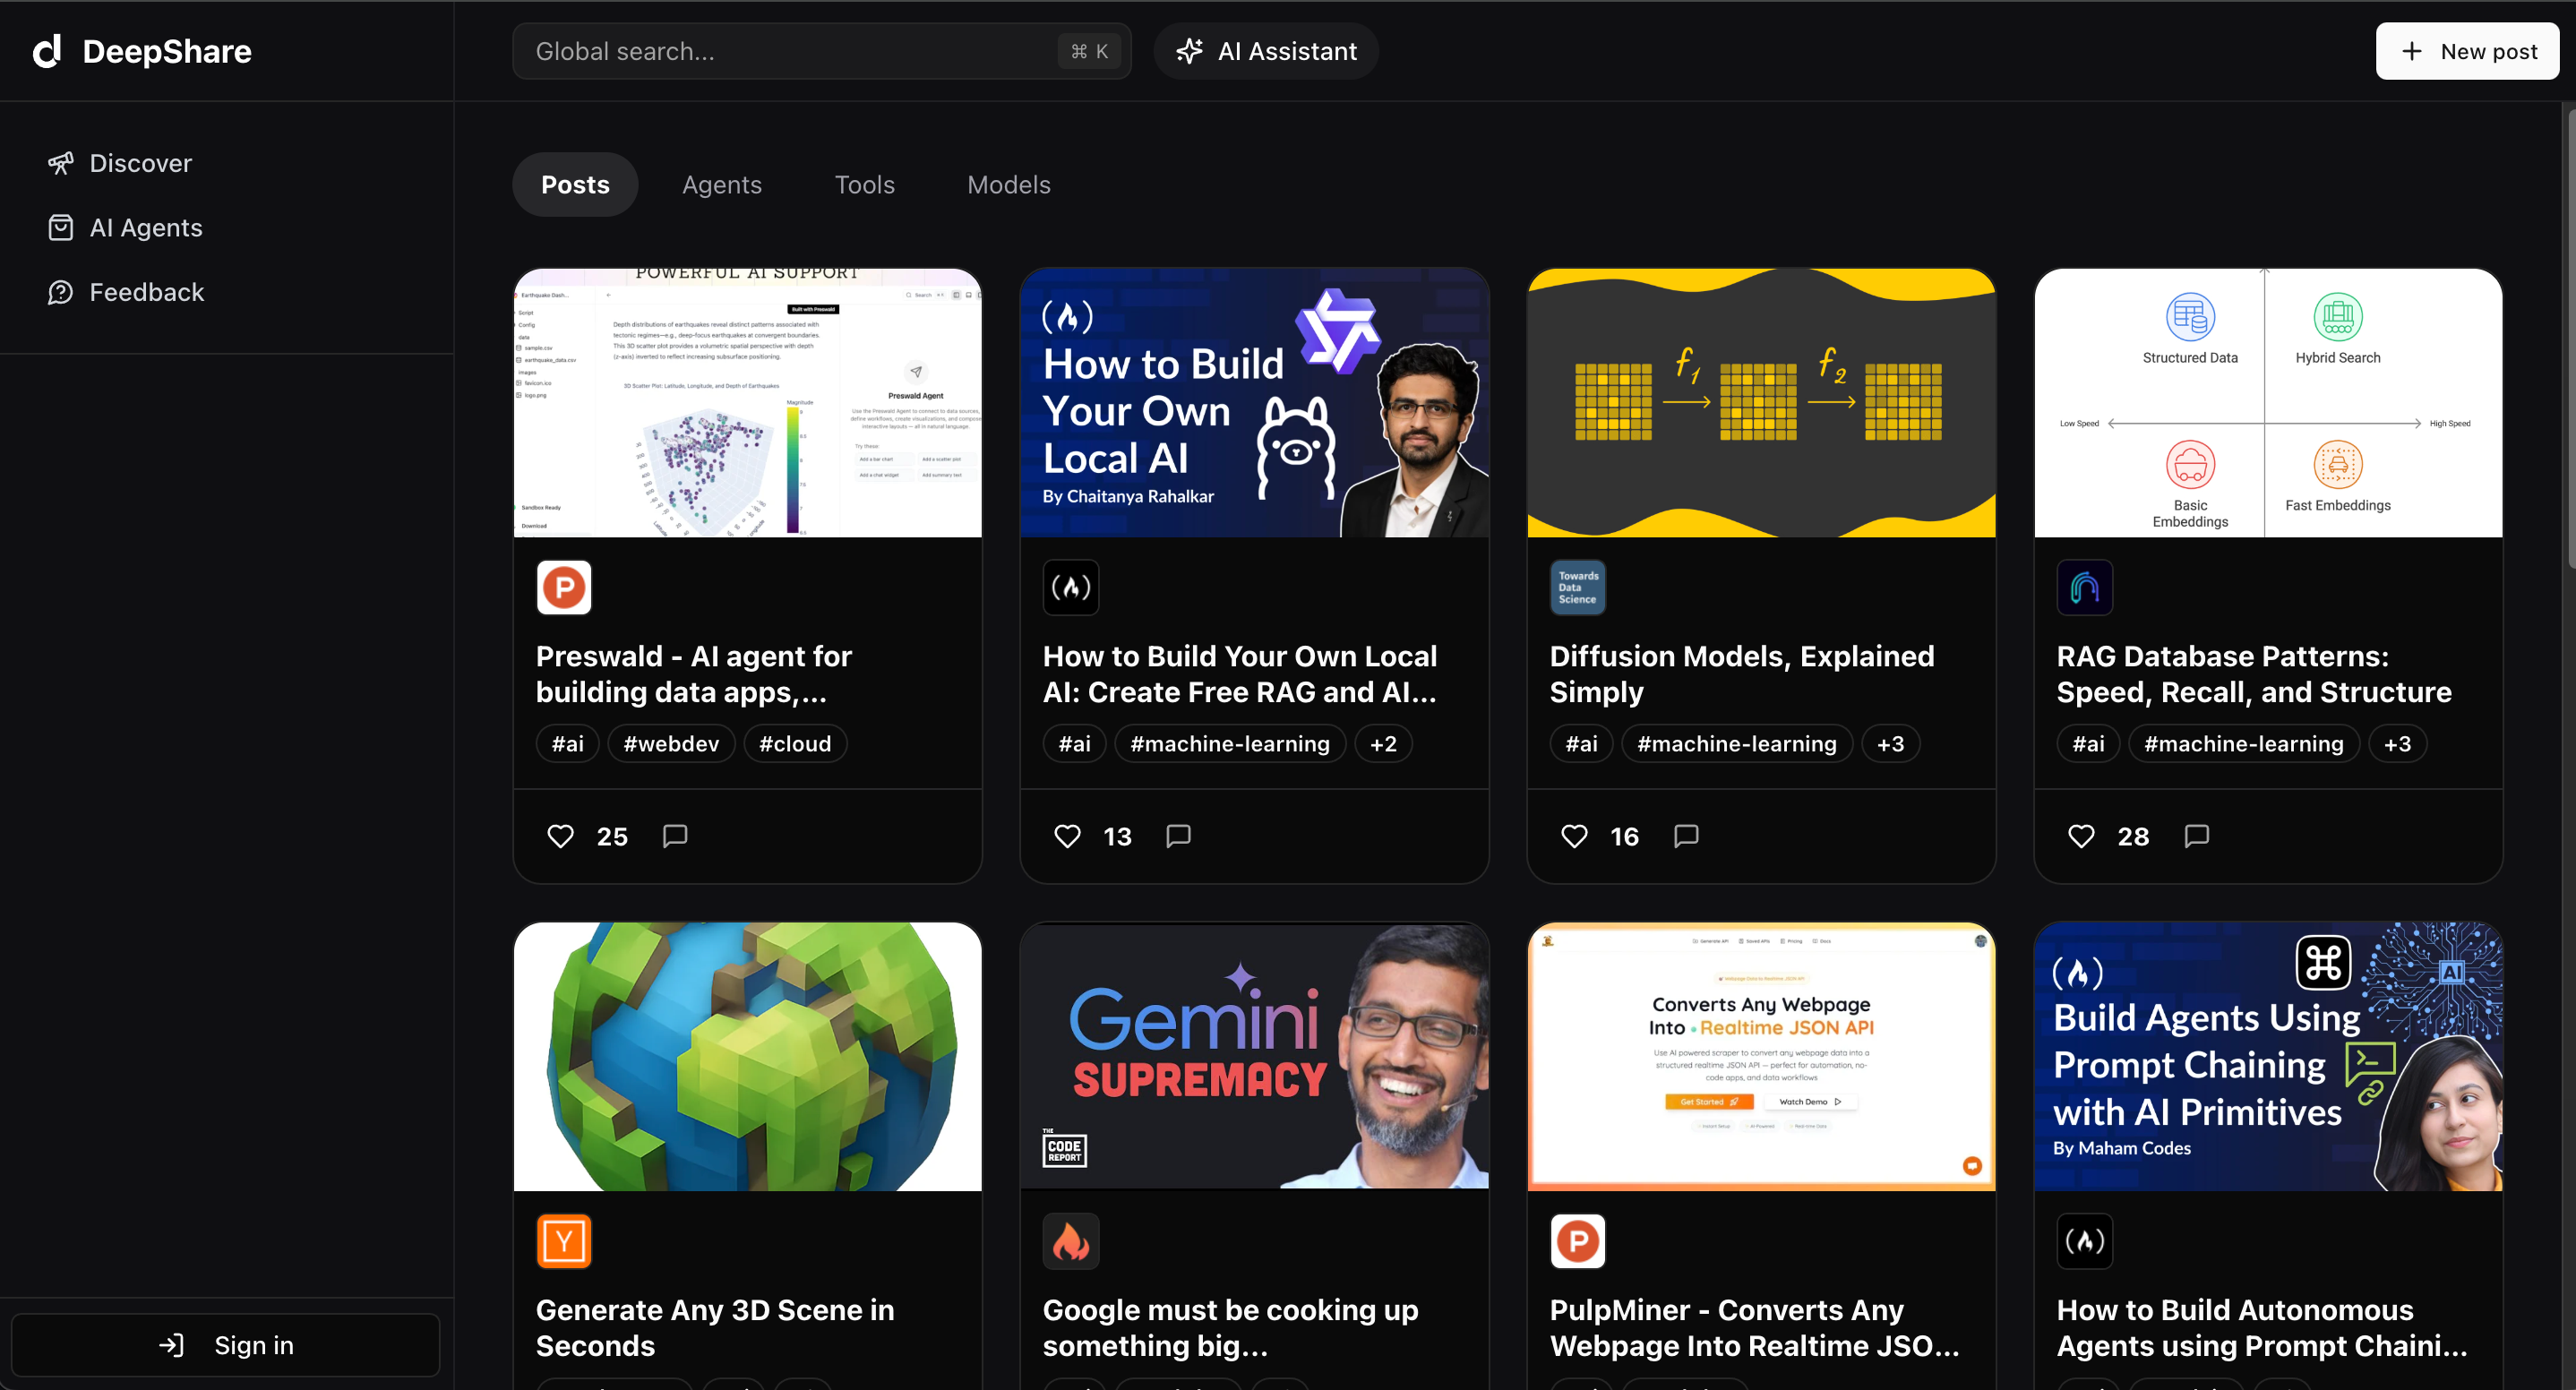
Task: Switch to the Posts tab
Action: point(575,184)
